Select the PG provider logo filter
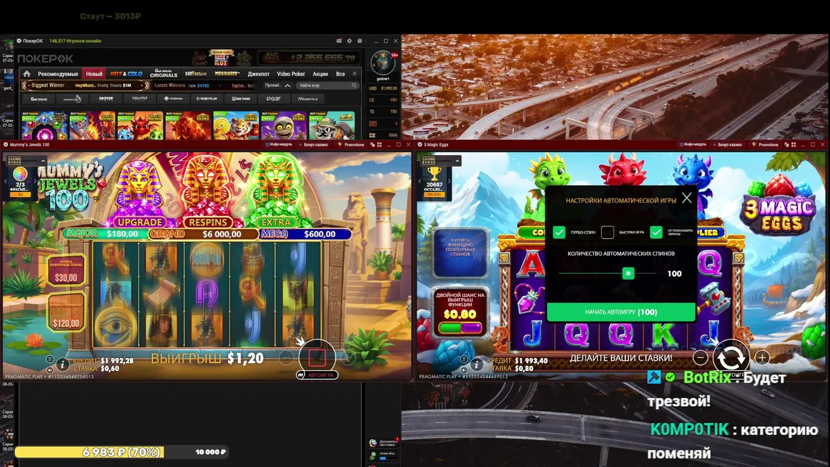The image size is (830, 467). pyautogui.click(x=274, y=99)
